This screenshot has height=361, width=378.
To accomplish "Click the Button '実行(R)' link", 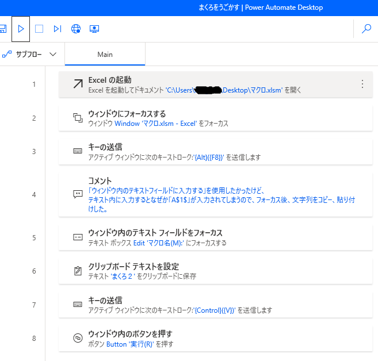I will point(132,344).
